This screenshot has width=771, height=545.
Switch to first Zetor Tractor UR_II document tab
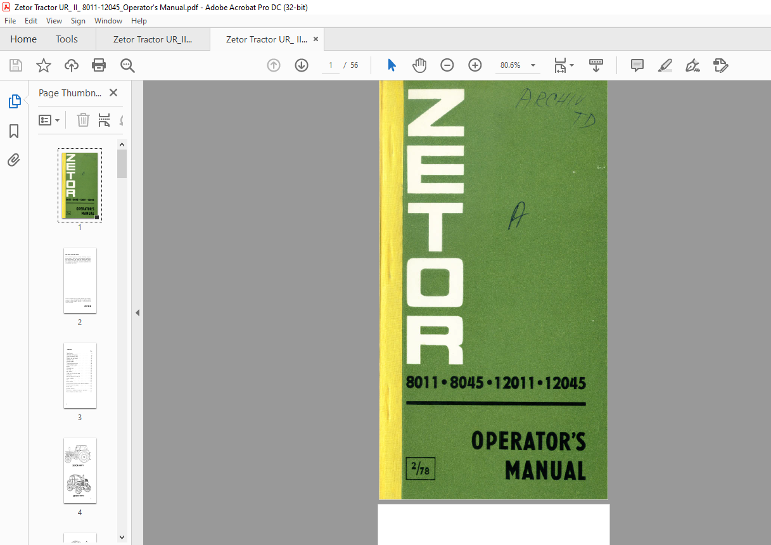click(x=153, y=39)
